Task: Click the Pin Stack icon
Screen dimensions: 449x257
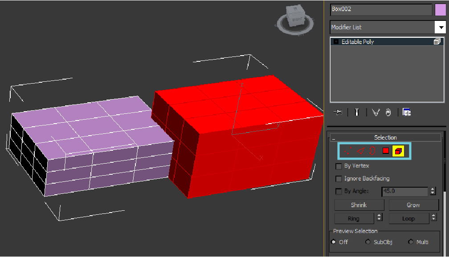Action: (x=339, y=112)
